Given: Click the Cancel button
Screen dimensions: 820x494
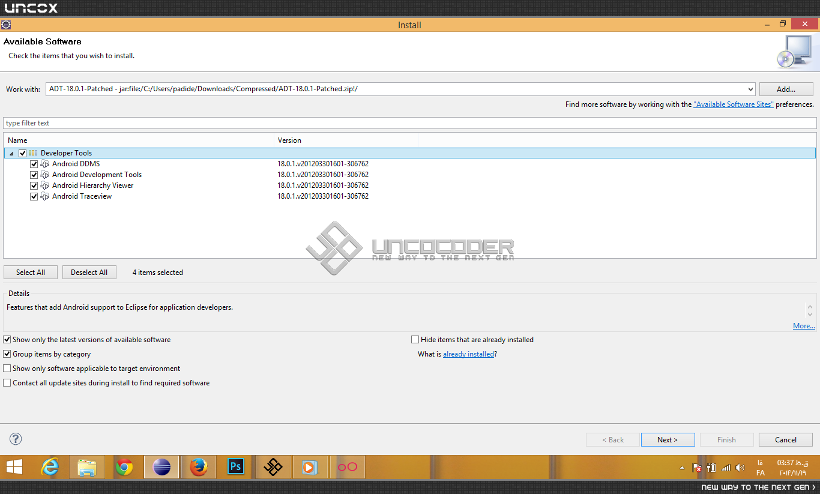Looking at the screenshot, I should pos(786,440).
